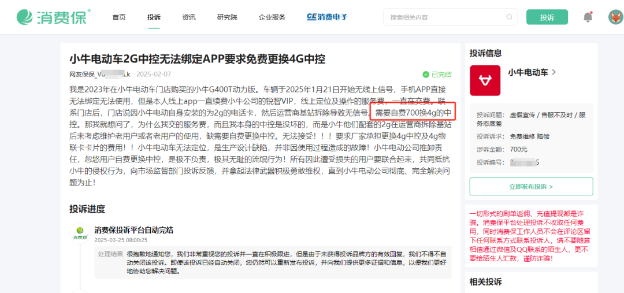Open the notification bell
This screenshot has height=293, width=624.
(x=588, y=17)
